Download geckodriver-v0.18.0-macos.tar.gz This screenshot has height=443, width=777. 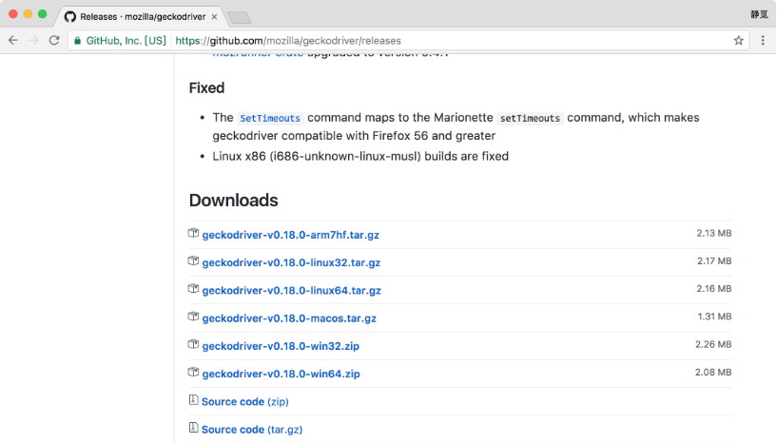coord(289,318)
